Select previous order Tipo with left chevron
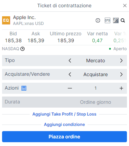129x146 pixels. coord(70,61)
